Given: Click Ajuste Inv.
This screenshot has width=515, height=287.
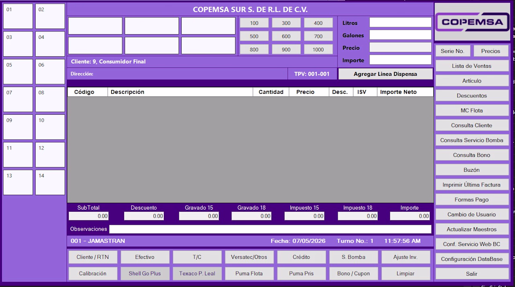Looking at the screenshot, I should [x=405, y=257].
